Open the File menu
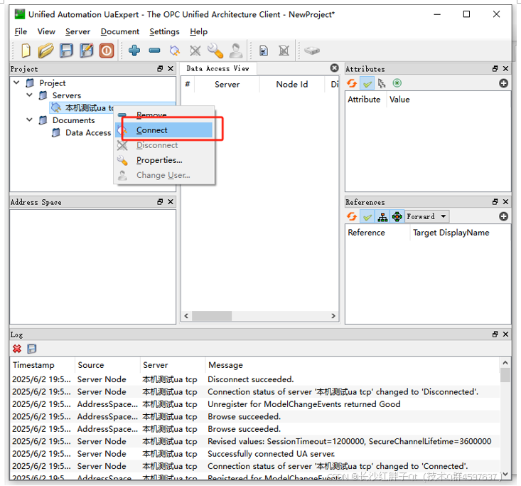Viewport: 521px width, 486px height. pos(21,31)
